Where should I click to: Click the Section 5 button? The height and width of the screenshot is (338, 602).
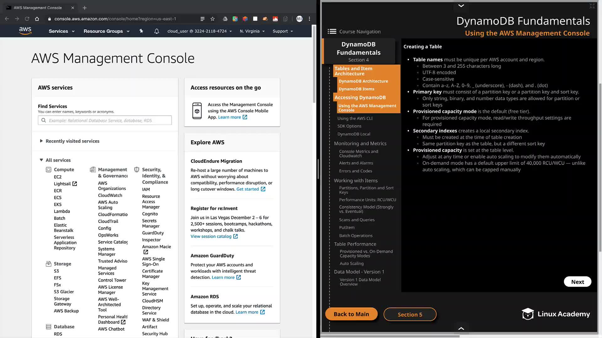click(410, 315)
